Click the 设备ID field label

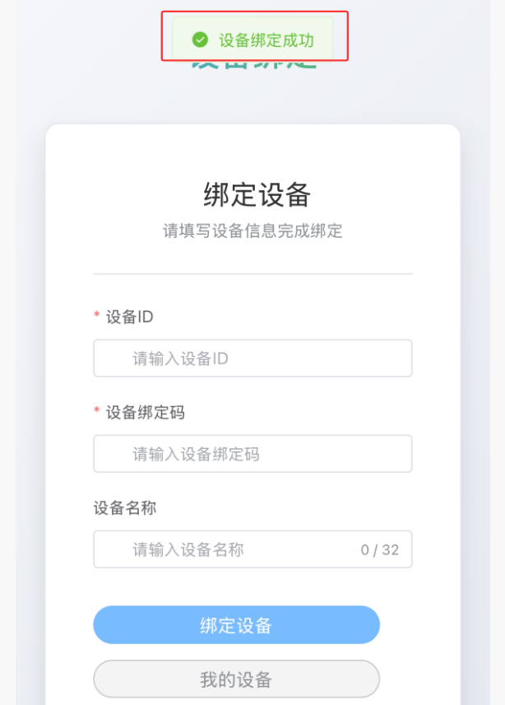(x=129, y=317)
